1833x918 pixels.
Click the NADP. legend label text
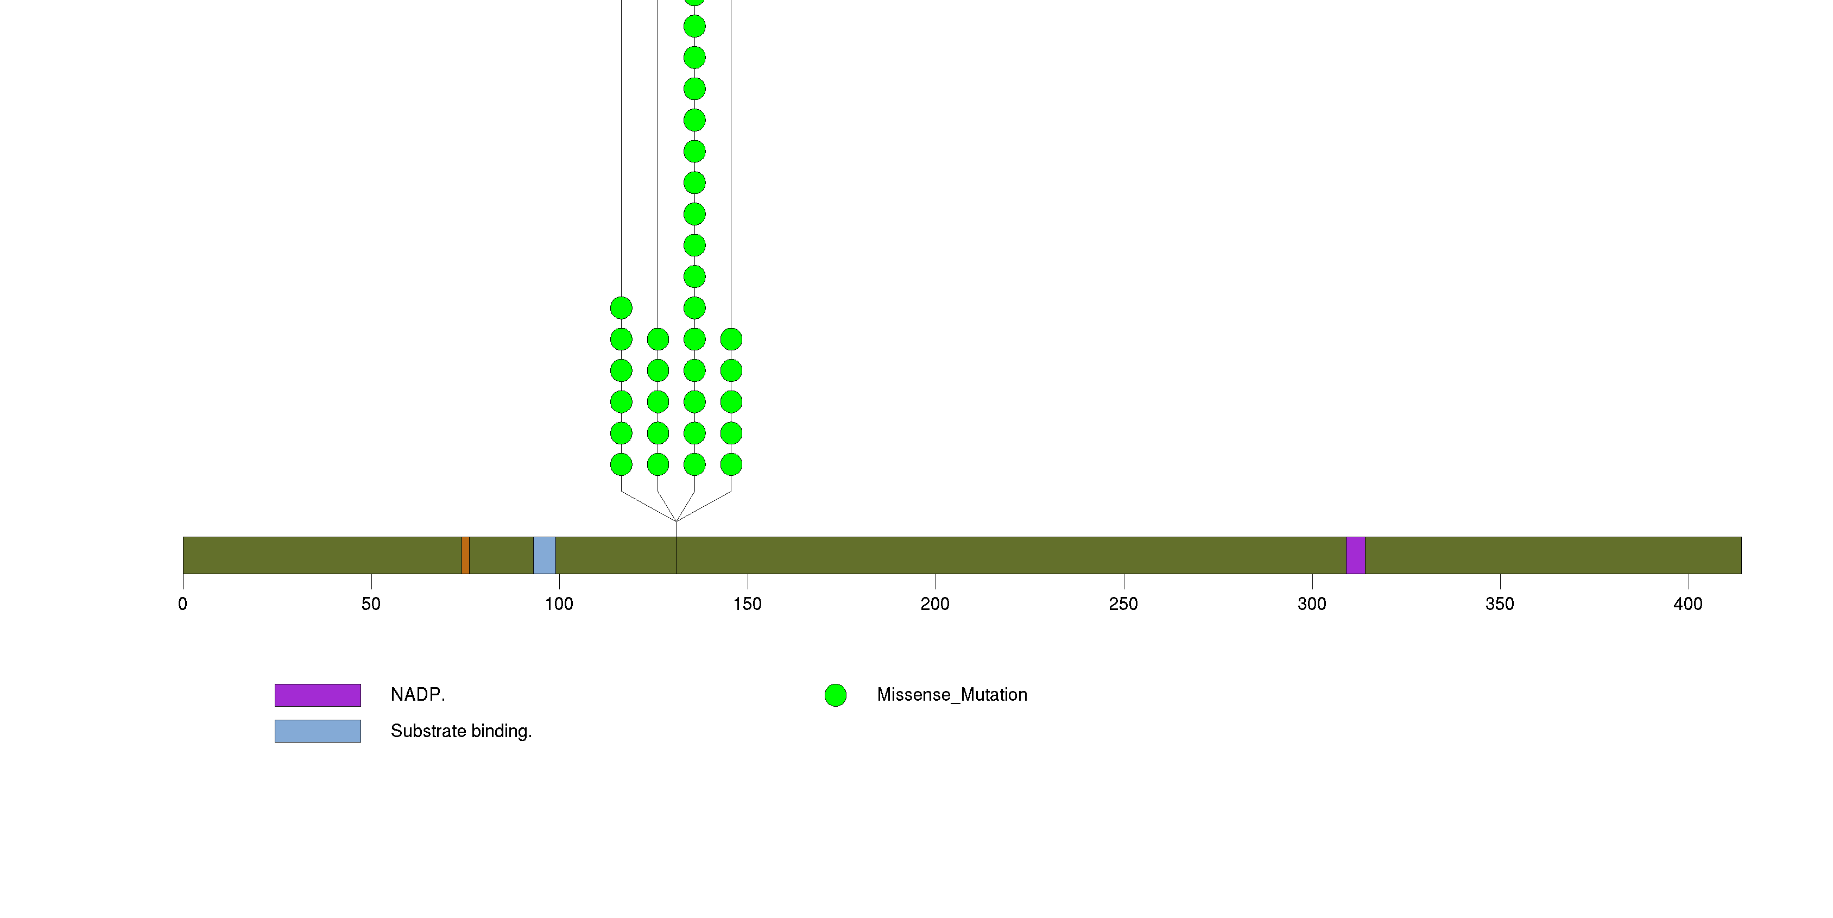click(418, 695)
